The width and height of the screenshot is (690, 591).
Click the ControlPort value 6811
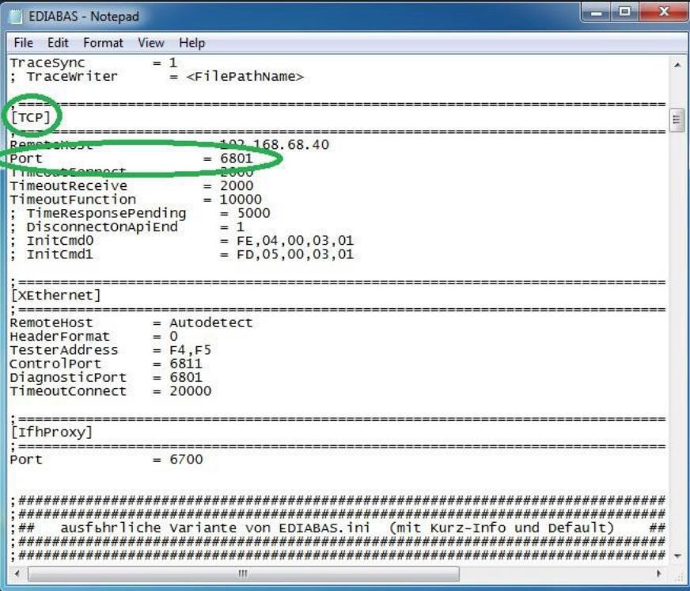tap(186, 363)
